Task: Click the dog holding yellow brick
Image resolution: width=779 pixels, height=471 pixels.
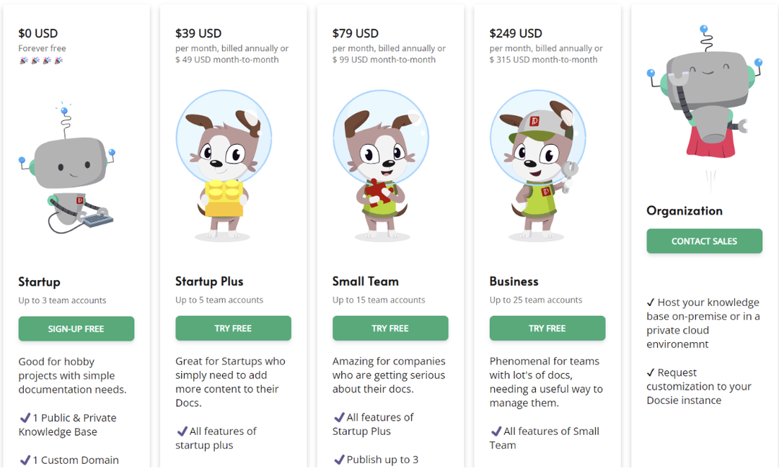Action: (x=224, y=165)
